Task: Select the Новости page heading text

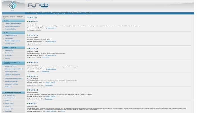Action: click(32, 17)
